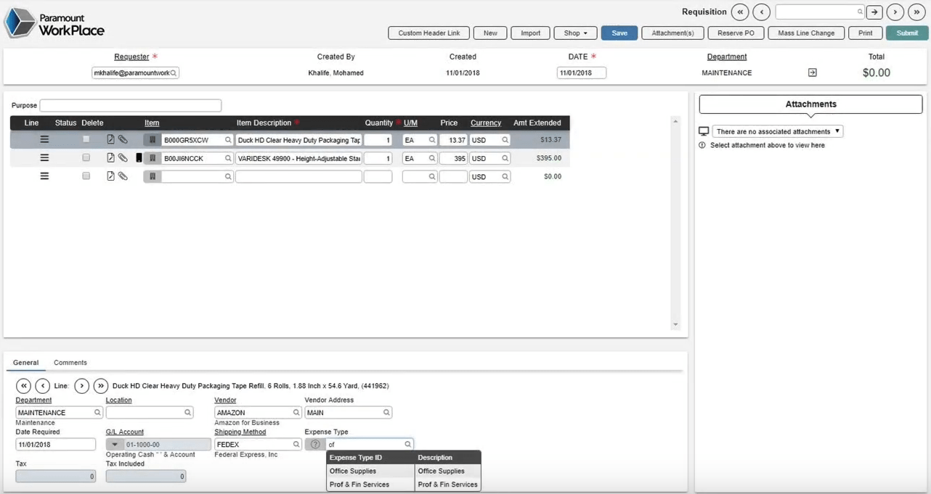Expand the associated attachments dropdown

777,131
